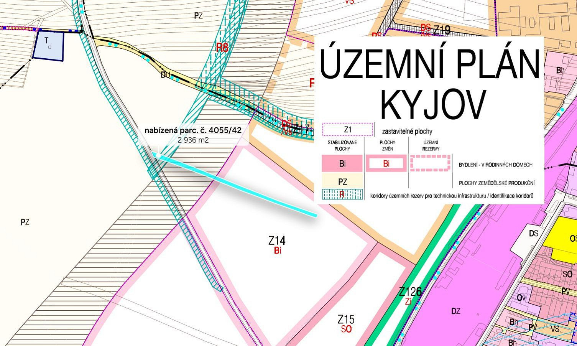Click 'PLOCHY ZEMĚDĚLSKÉ PRODUKČNÍ' legend text
Viewport: 577px width, 346px height.
[496, 183]
